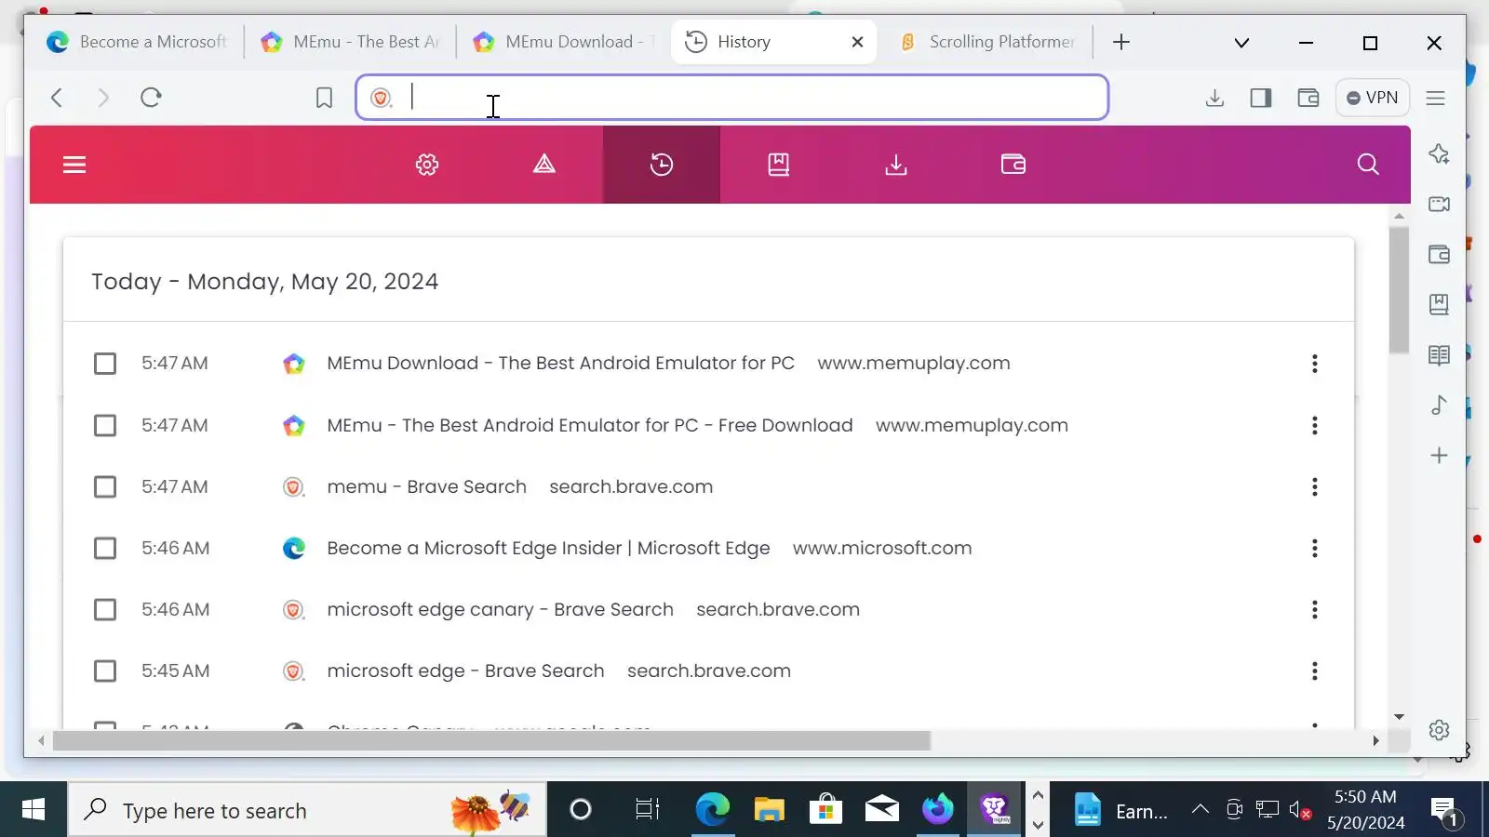This screenshot has width=1489, height=837.
Task: Open Wallet icon in pink toolbar
Action: pos(1013,165)
